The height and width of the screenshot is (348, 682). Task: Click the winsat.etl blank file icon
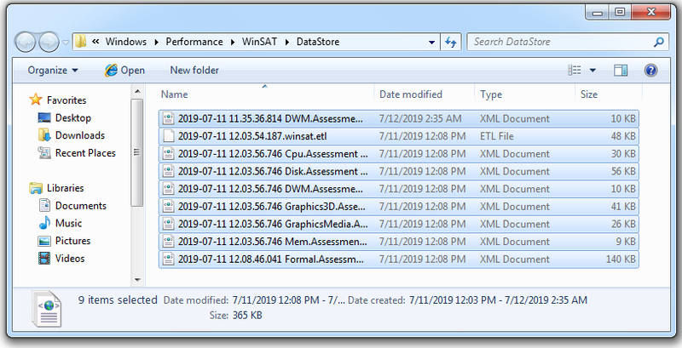[168, 136]
